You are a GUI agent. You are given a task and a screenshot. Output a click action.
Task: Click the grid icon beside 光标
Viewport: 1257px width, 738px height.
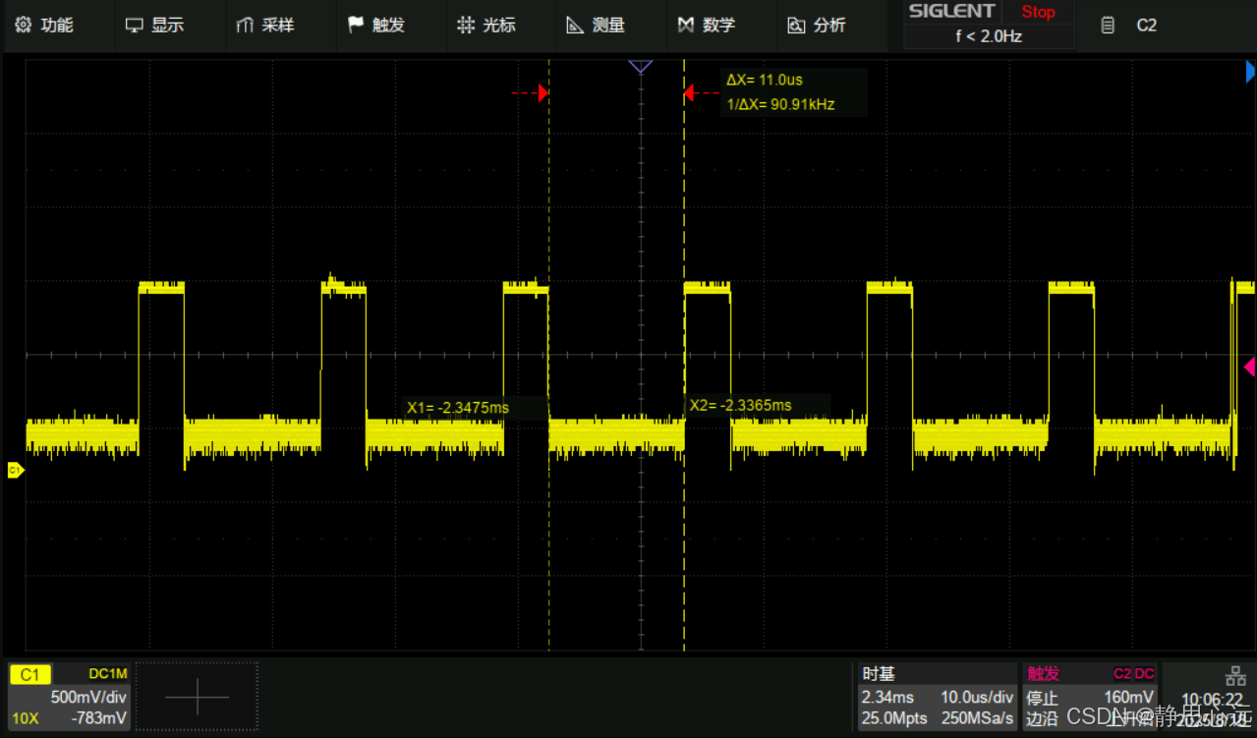tap(466, 26)
